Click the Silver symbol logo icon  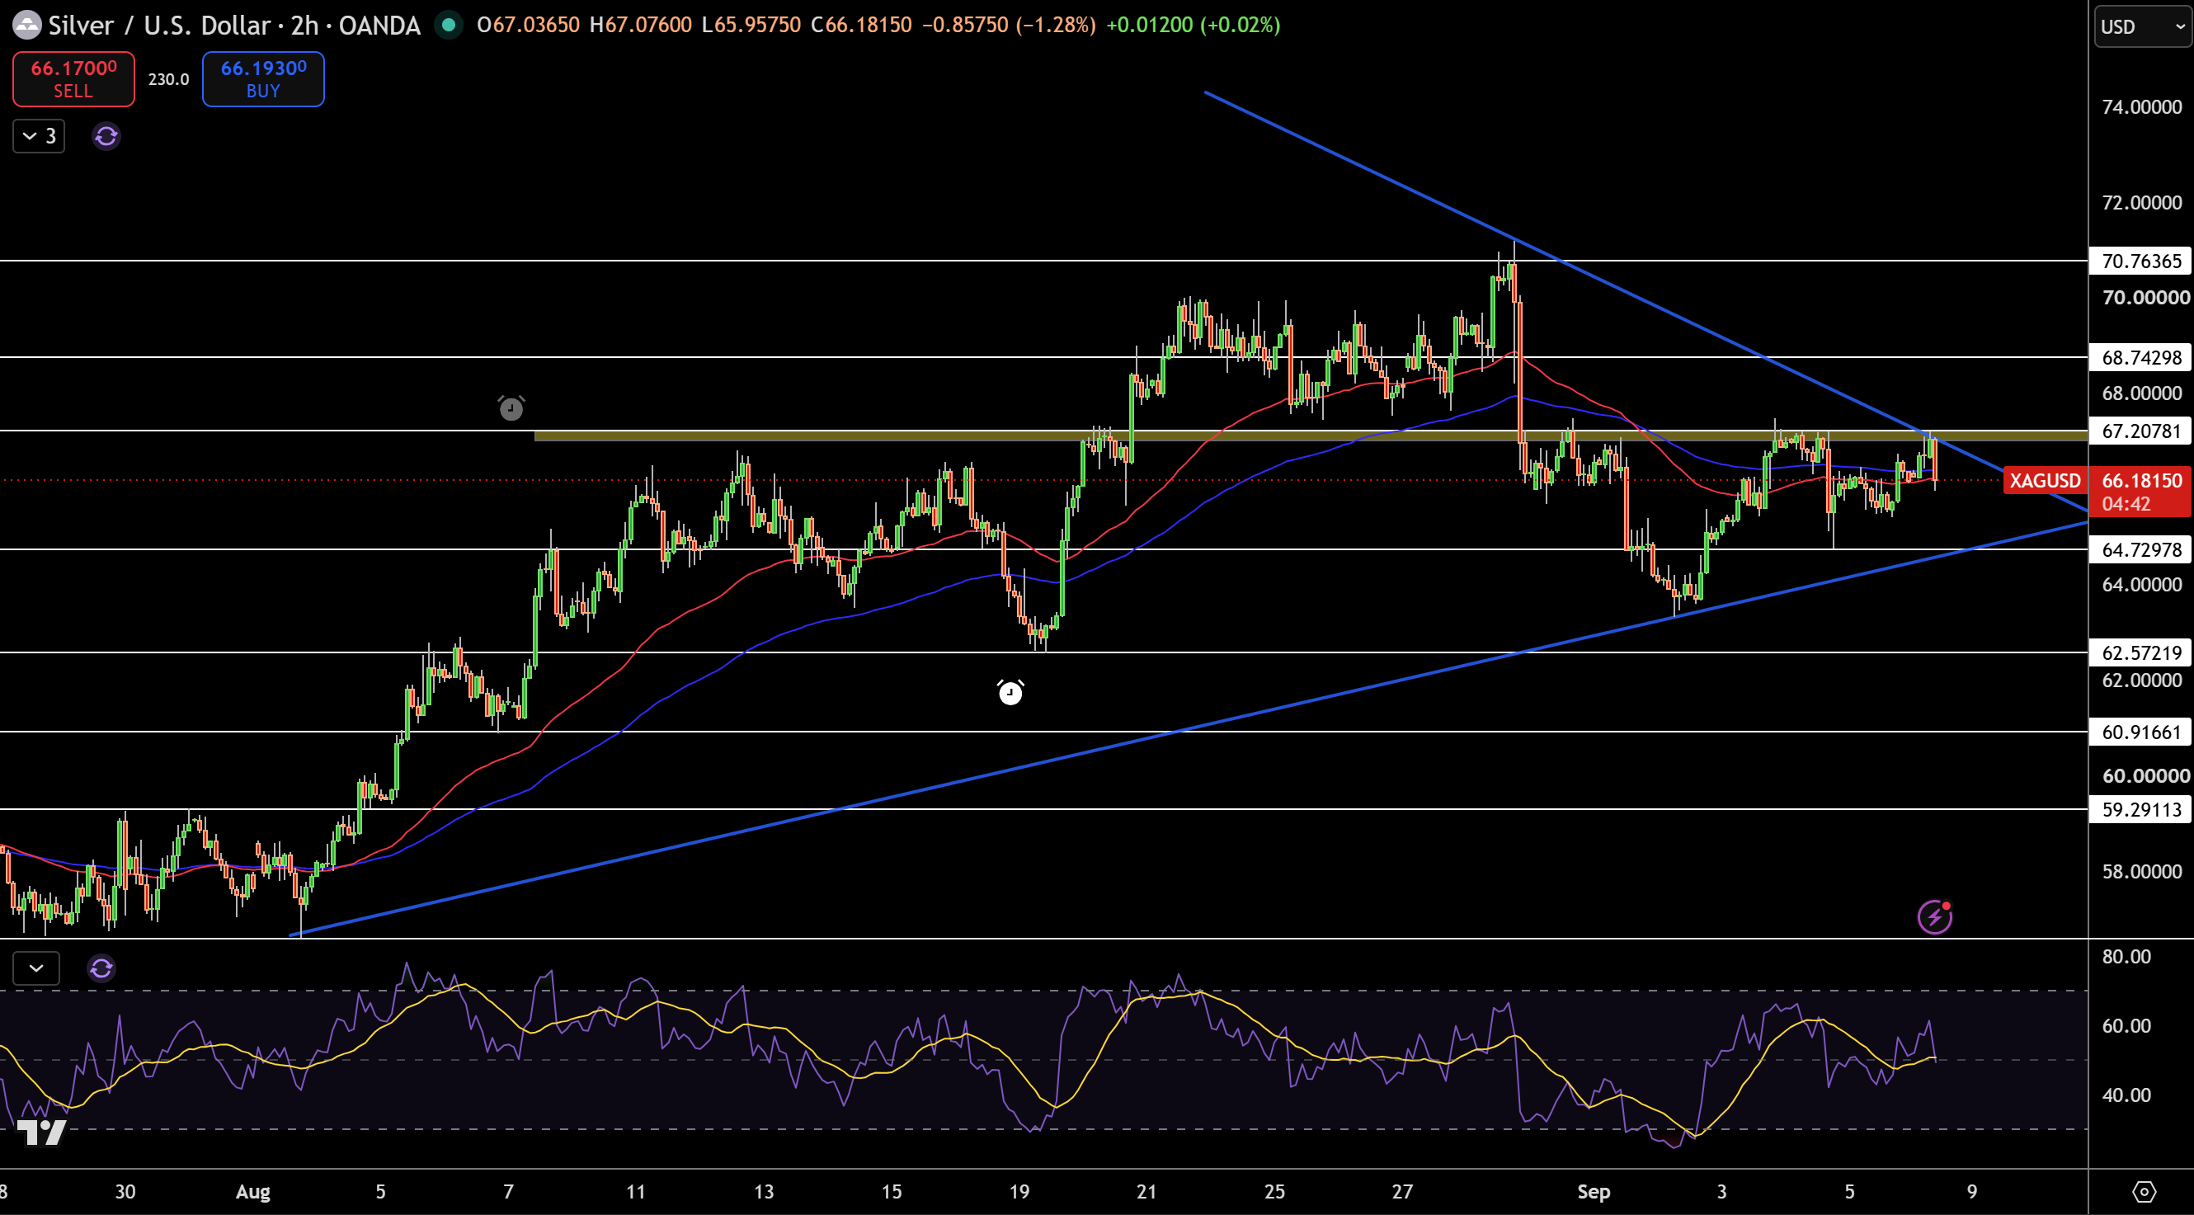26,25
